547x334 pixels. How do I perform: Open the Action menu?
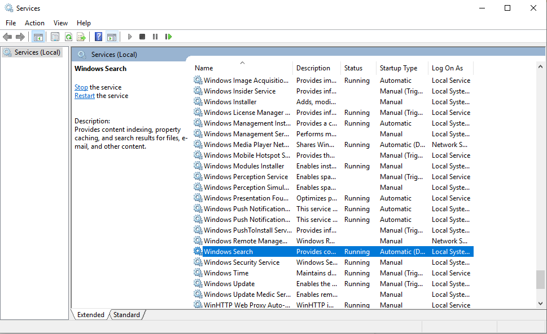(x=34, y=23)
